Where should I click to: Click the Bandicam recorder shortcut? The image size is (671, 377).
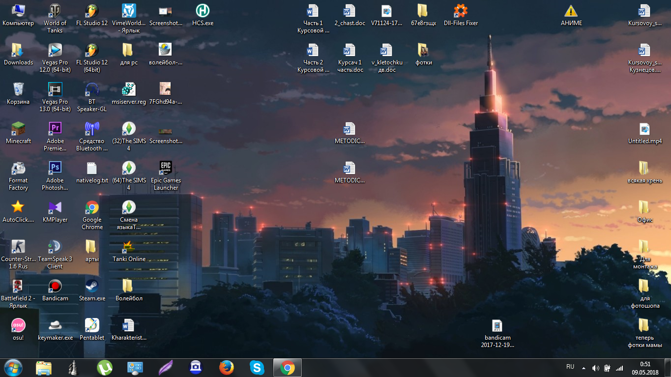pos(55,290)
